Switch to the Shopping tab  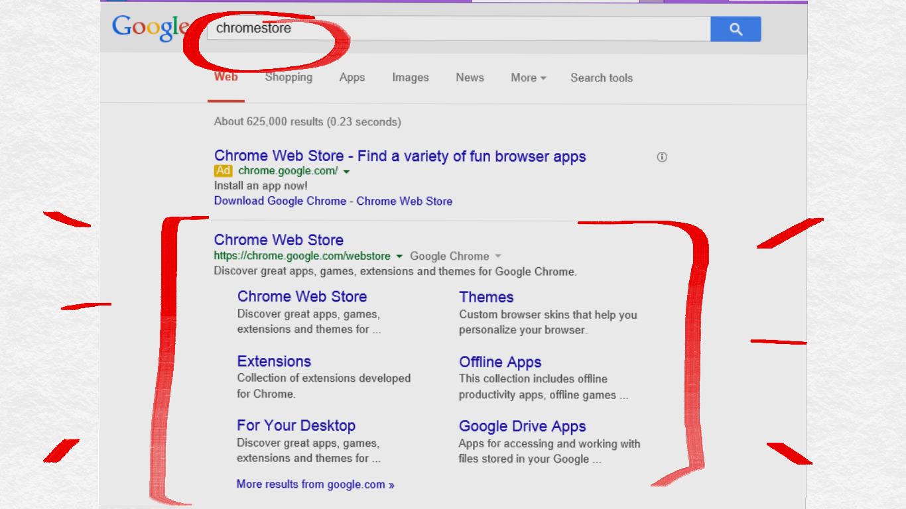coord(289,78)
